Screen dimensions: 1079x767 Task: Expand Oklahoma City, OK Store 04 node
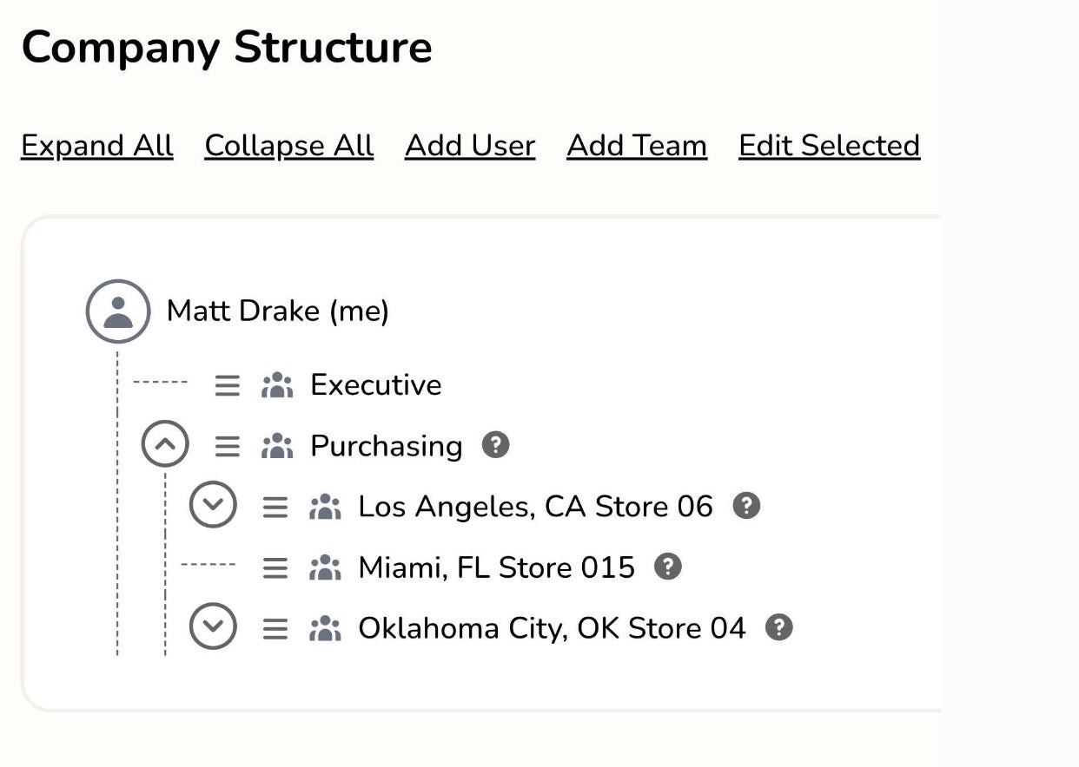213,626
